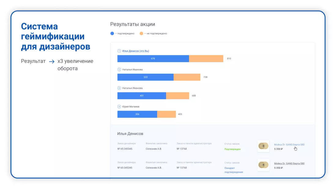Click the 'подтверждено' legend label
Viewport: 336px width, 189px height.
click(x=126, y=33)
